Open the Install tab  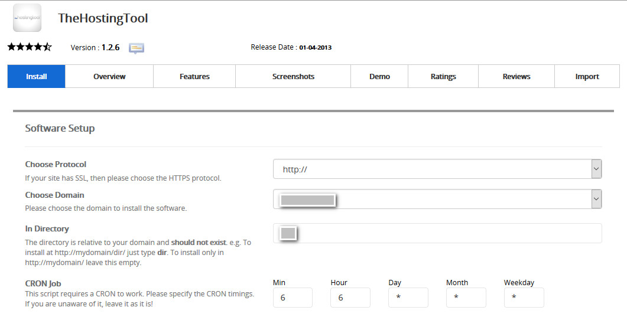coord(37,76)
